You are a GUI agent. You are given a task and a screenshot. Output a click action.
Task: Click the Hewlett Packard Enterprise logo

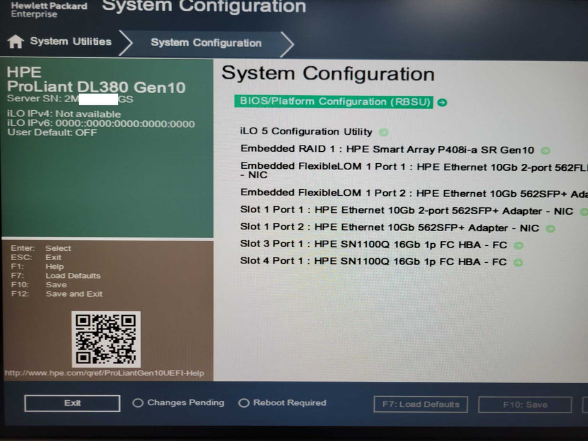click(x=49, y=9)
